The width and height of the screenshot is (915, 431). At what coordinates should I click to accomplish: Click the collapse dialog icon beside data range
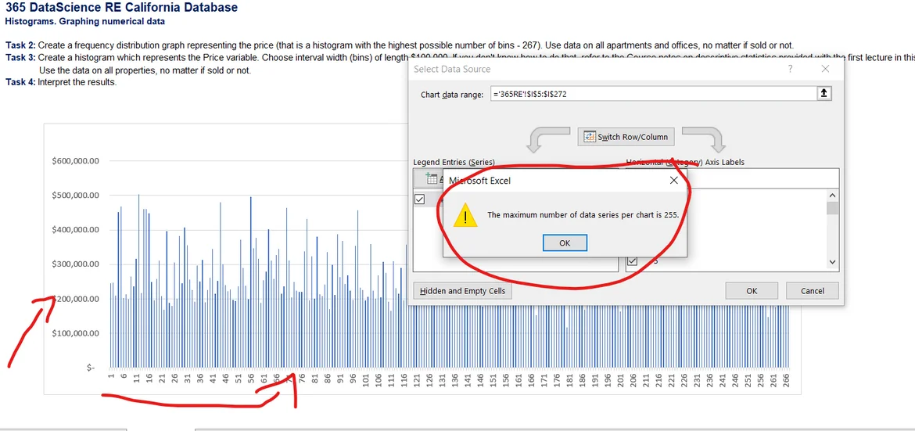[823, 94]
